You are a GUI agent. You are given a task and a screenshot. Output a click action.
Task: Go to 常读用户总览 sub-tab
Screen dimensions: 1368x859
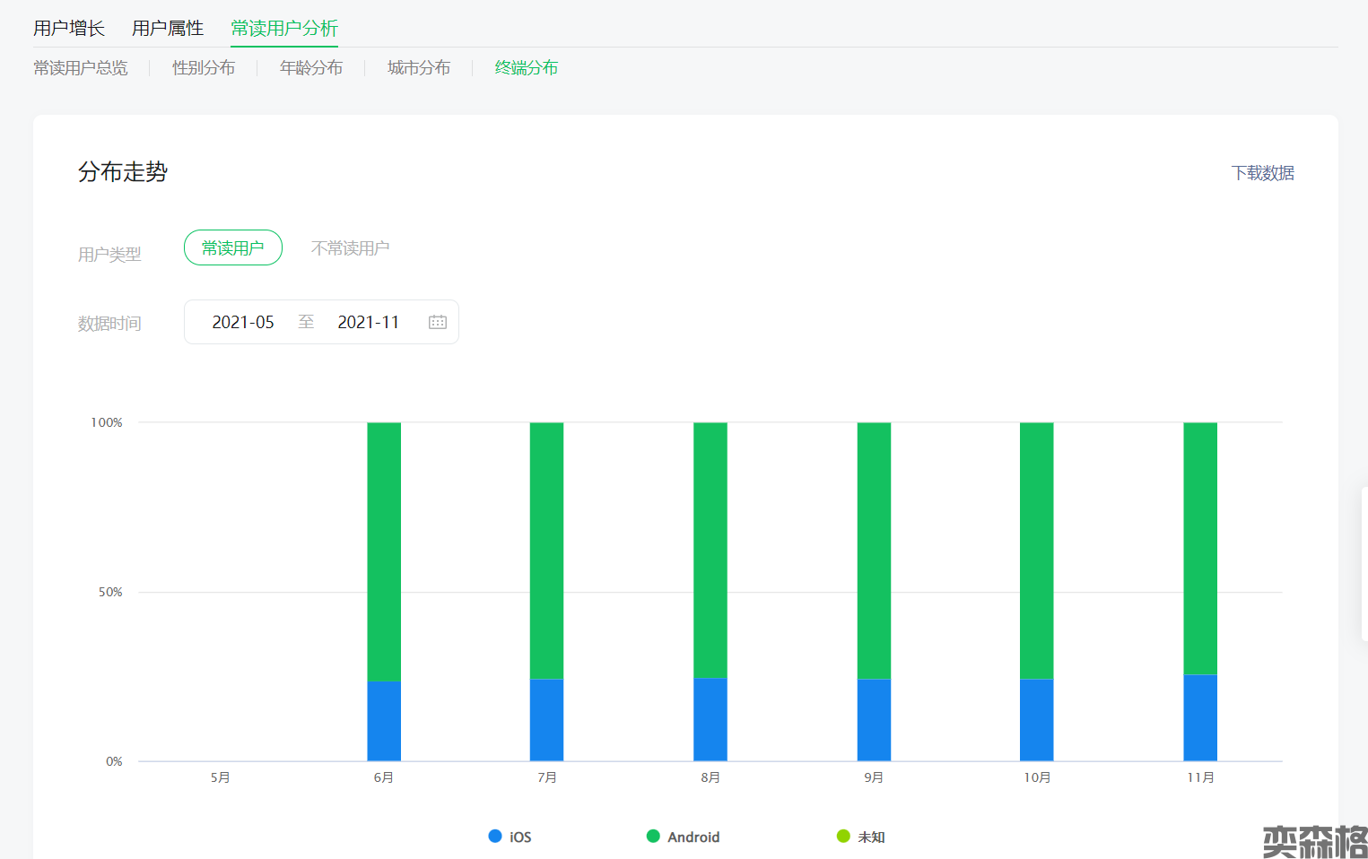click(x=81, y=68)
